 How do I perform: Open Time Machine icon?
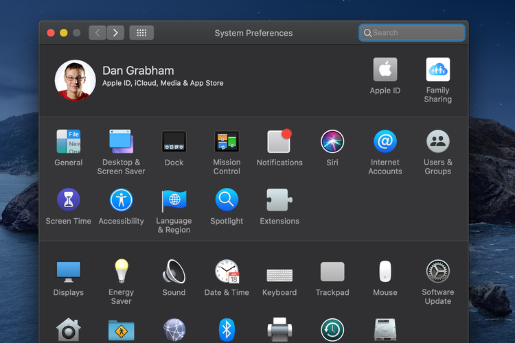pyautogui.click(x=332, y=330)
